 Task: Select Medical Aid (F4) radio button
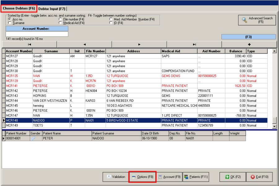click(x=60, y=23)
